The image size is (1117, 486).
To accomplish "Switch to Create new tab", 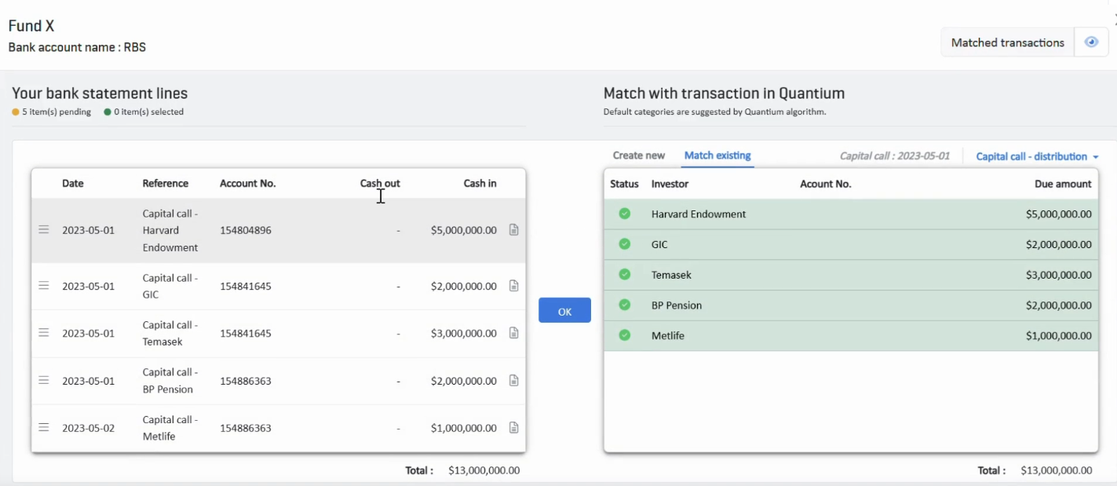I will [x=638, y=155].
